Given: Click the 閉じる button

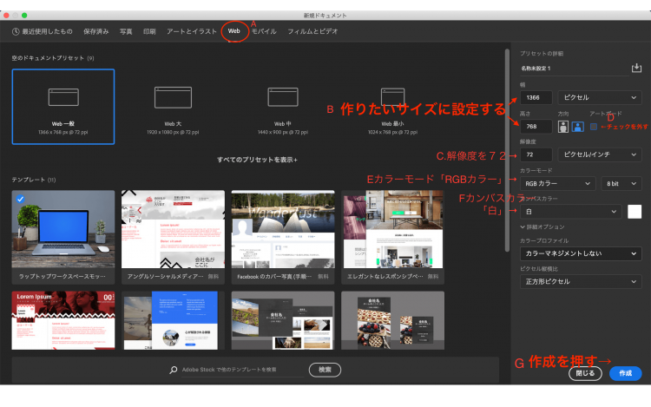Looking at the screenshot, I should pyautogui.click(x=585, y=373).
